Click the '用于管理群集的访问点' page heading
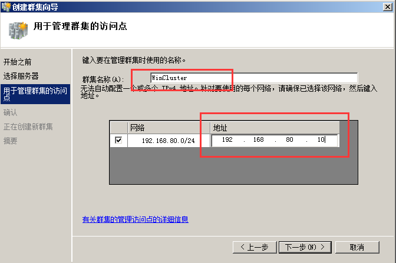This screenshot has height=263, width=396. coord(80,26)
